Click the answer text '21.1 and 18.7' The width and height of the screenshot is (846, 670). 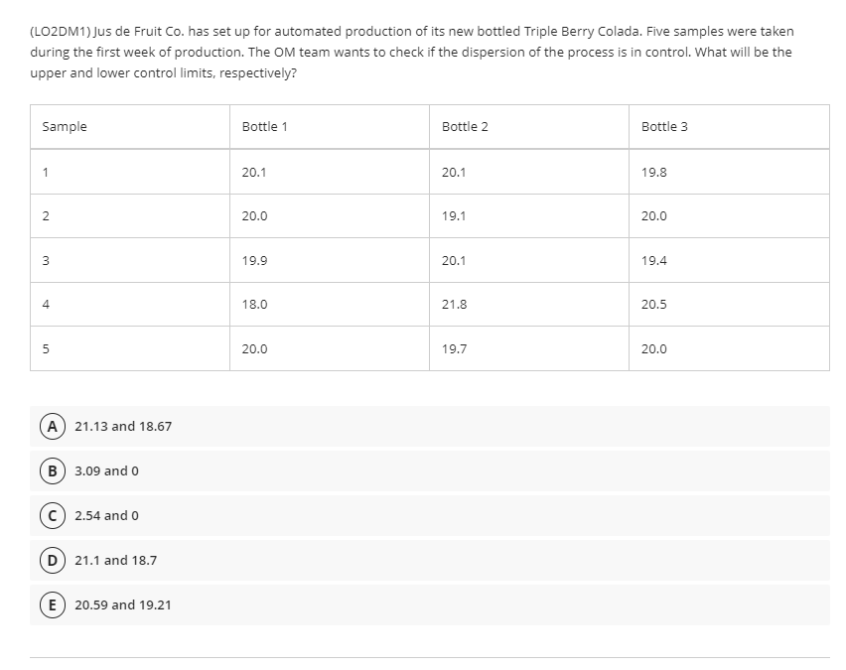(x=116, y=560)
